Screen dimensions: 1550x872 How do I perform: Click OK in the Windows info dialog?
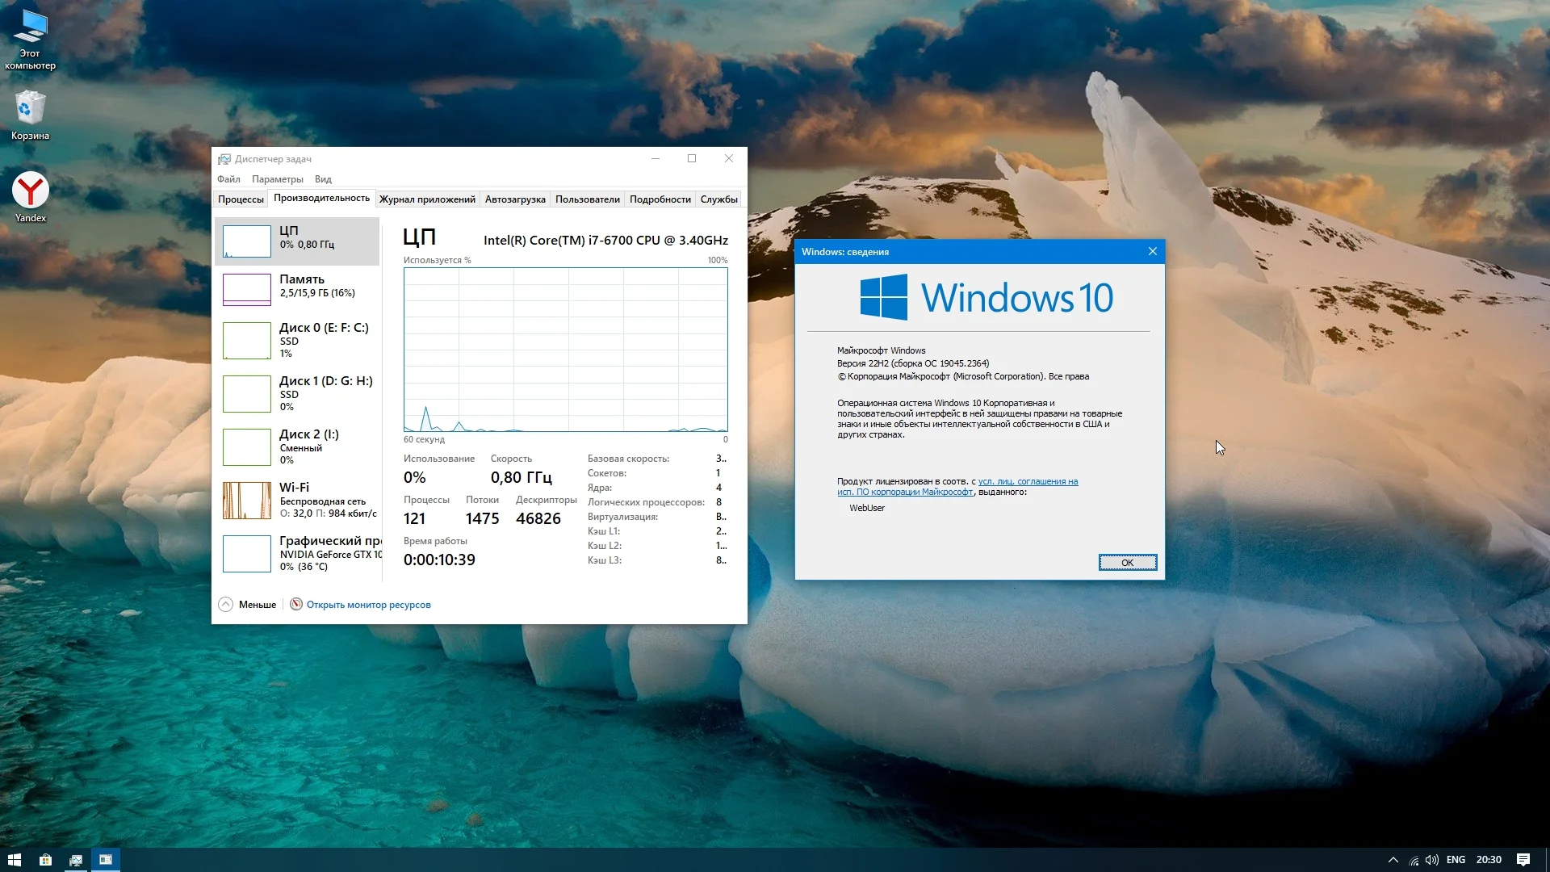pyautogui.click(x=1127, y=563)
